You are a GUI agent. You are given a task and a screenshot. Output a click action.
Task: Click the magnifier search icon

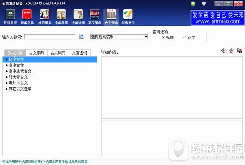coord(82,37)
